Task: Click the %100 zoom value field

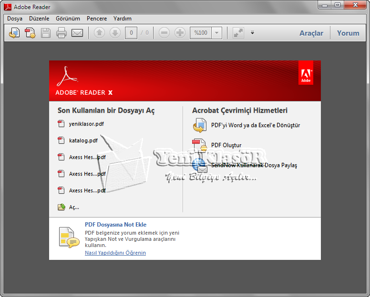Action: point(201,33)
